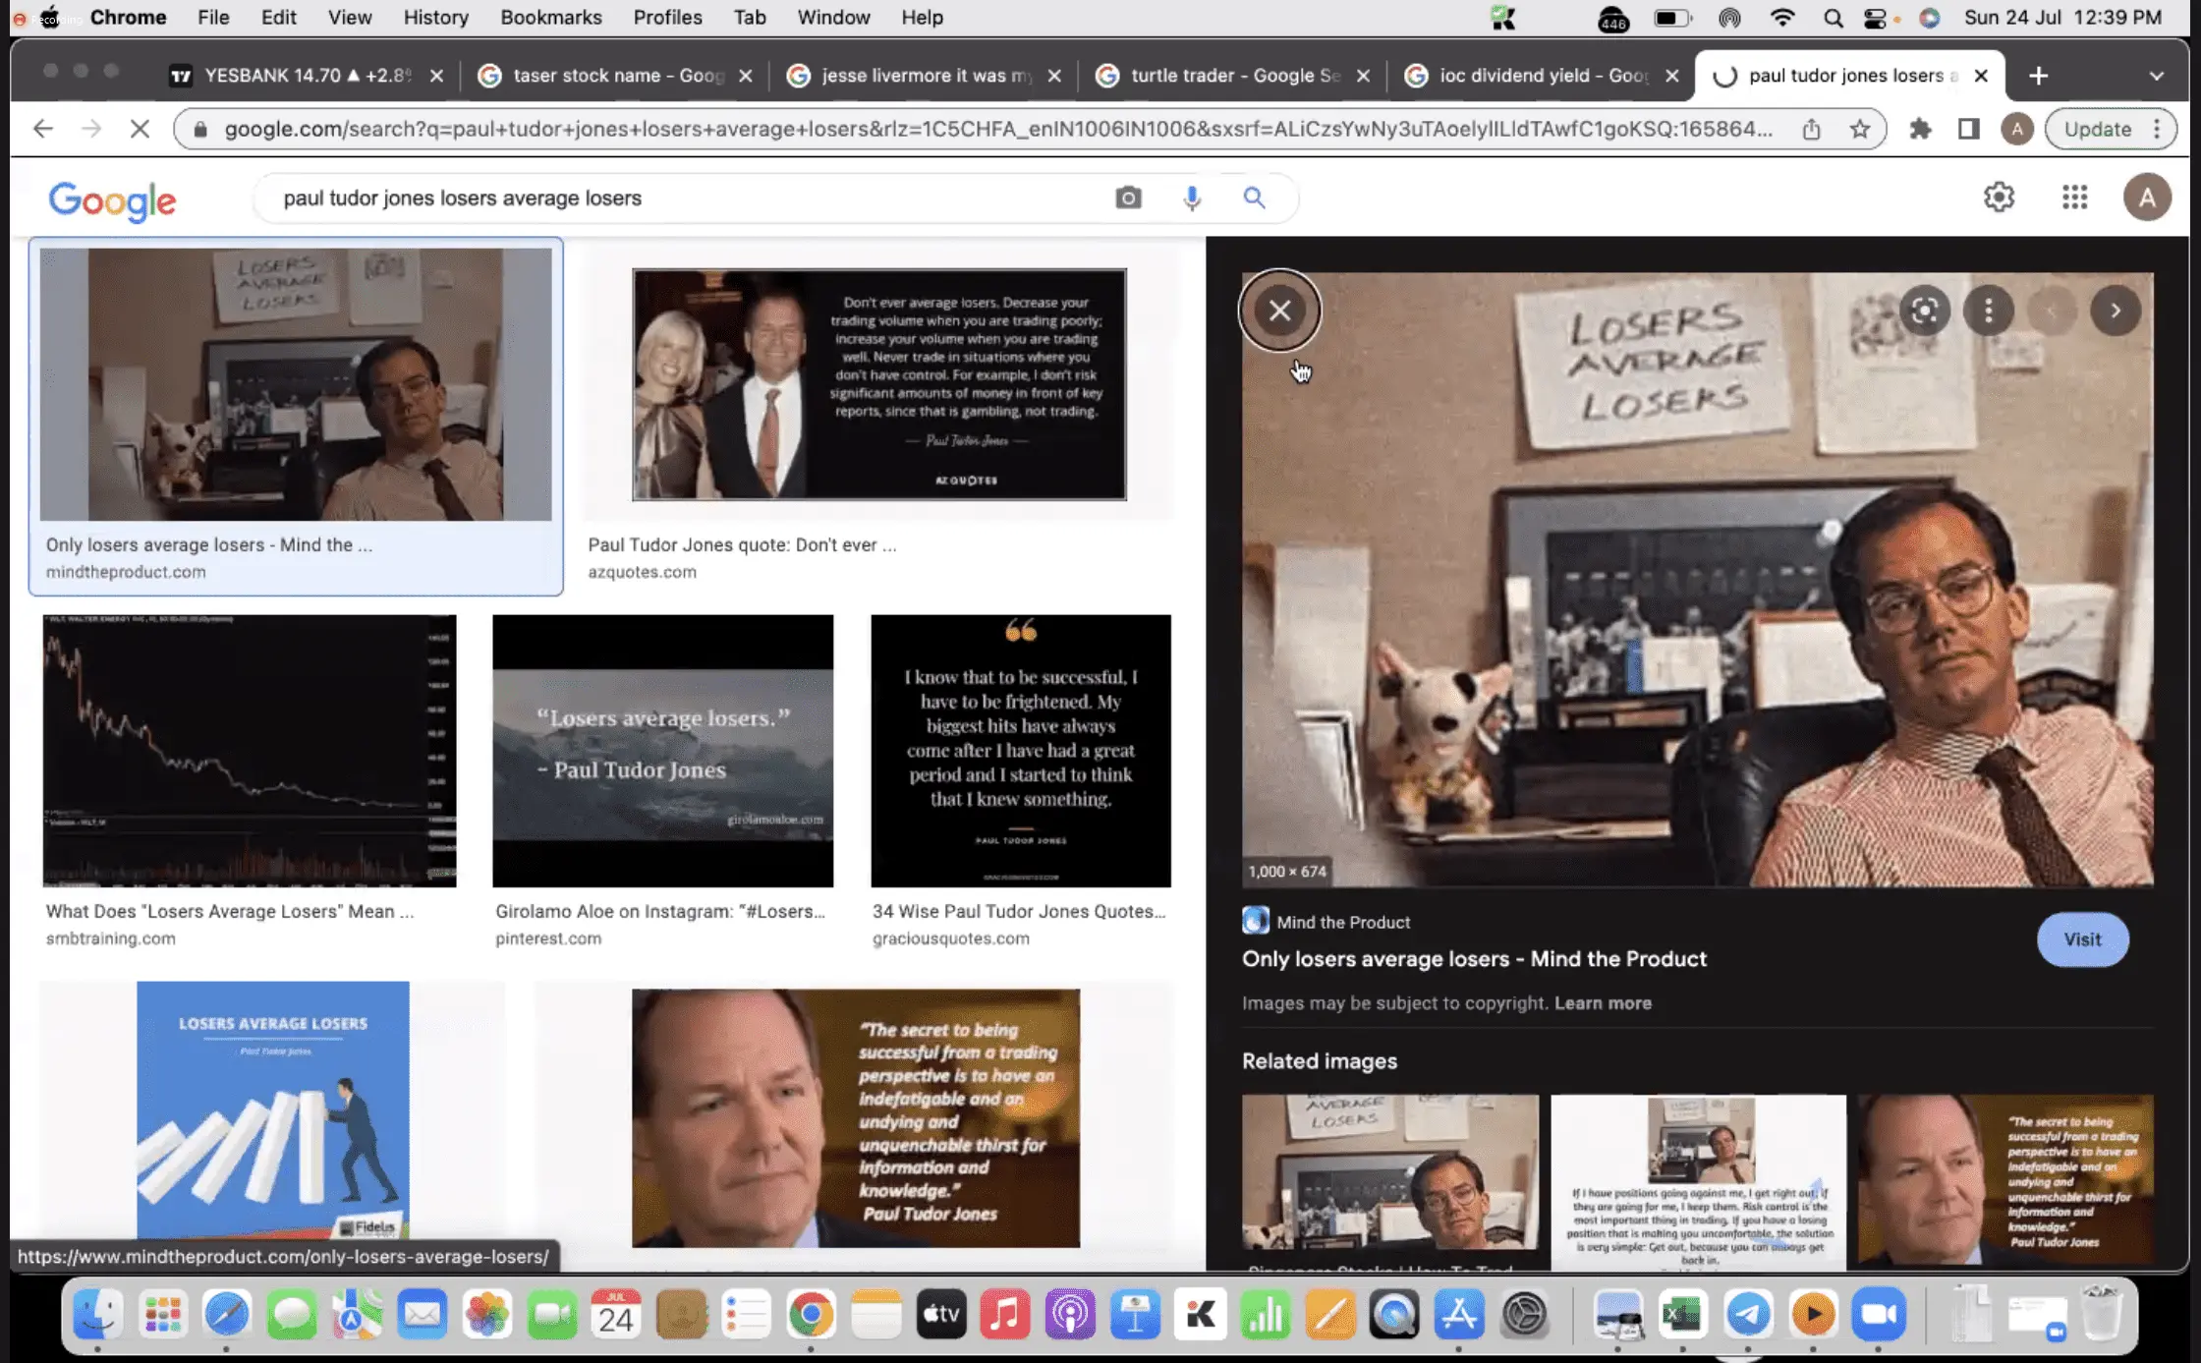Open the Google apps grid icon
The image size is (2201, 1363).
2074,198
